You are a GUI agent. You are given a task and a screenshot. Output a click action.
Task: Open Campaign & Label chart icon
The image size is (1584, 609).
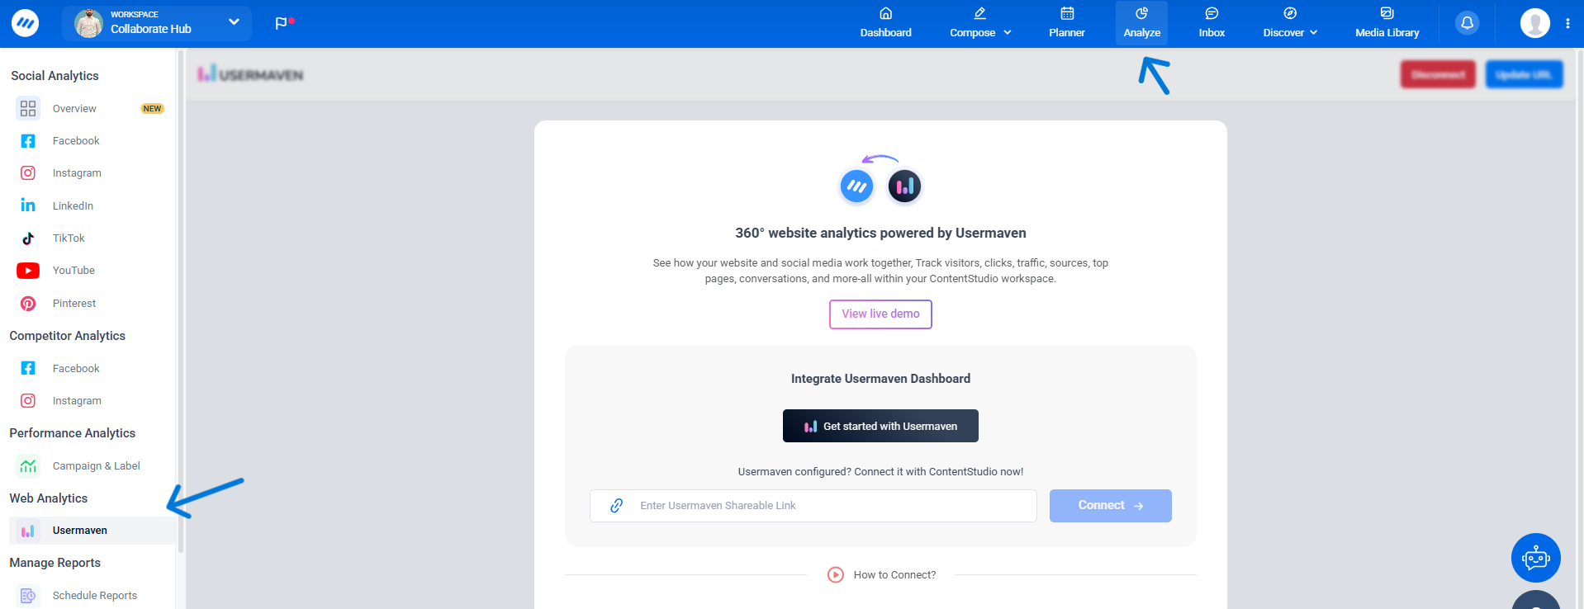tap(28, 466)
